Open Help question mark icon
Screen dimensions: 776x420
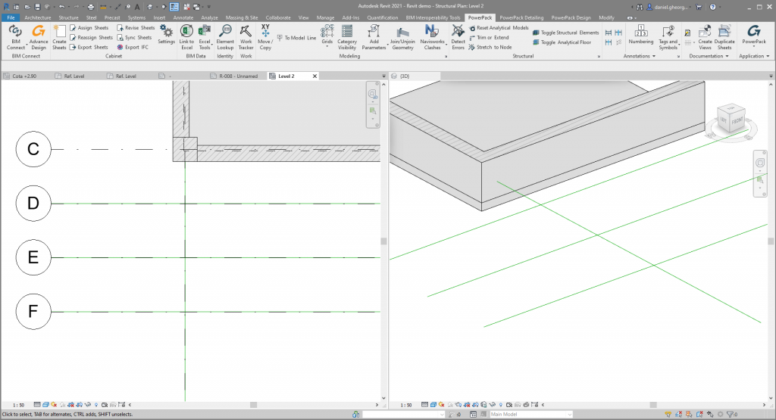click(712, 7)
